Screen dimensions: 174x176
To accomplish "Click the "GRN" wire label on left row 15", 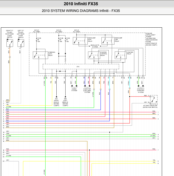I will tap(8, 134).
